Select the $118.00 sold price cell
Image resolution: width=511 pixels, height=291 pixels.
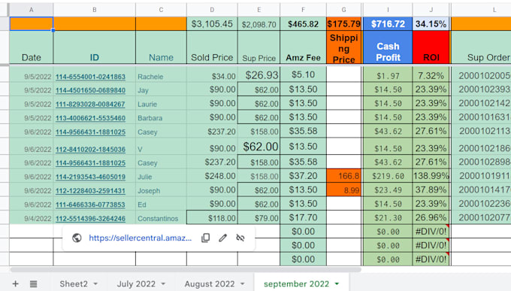212,217
